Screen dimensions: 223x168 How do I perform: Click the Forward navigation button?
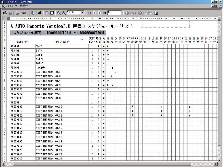coord(145,13)
